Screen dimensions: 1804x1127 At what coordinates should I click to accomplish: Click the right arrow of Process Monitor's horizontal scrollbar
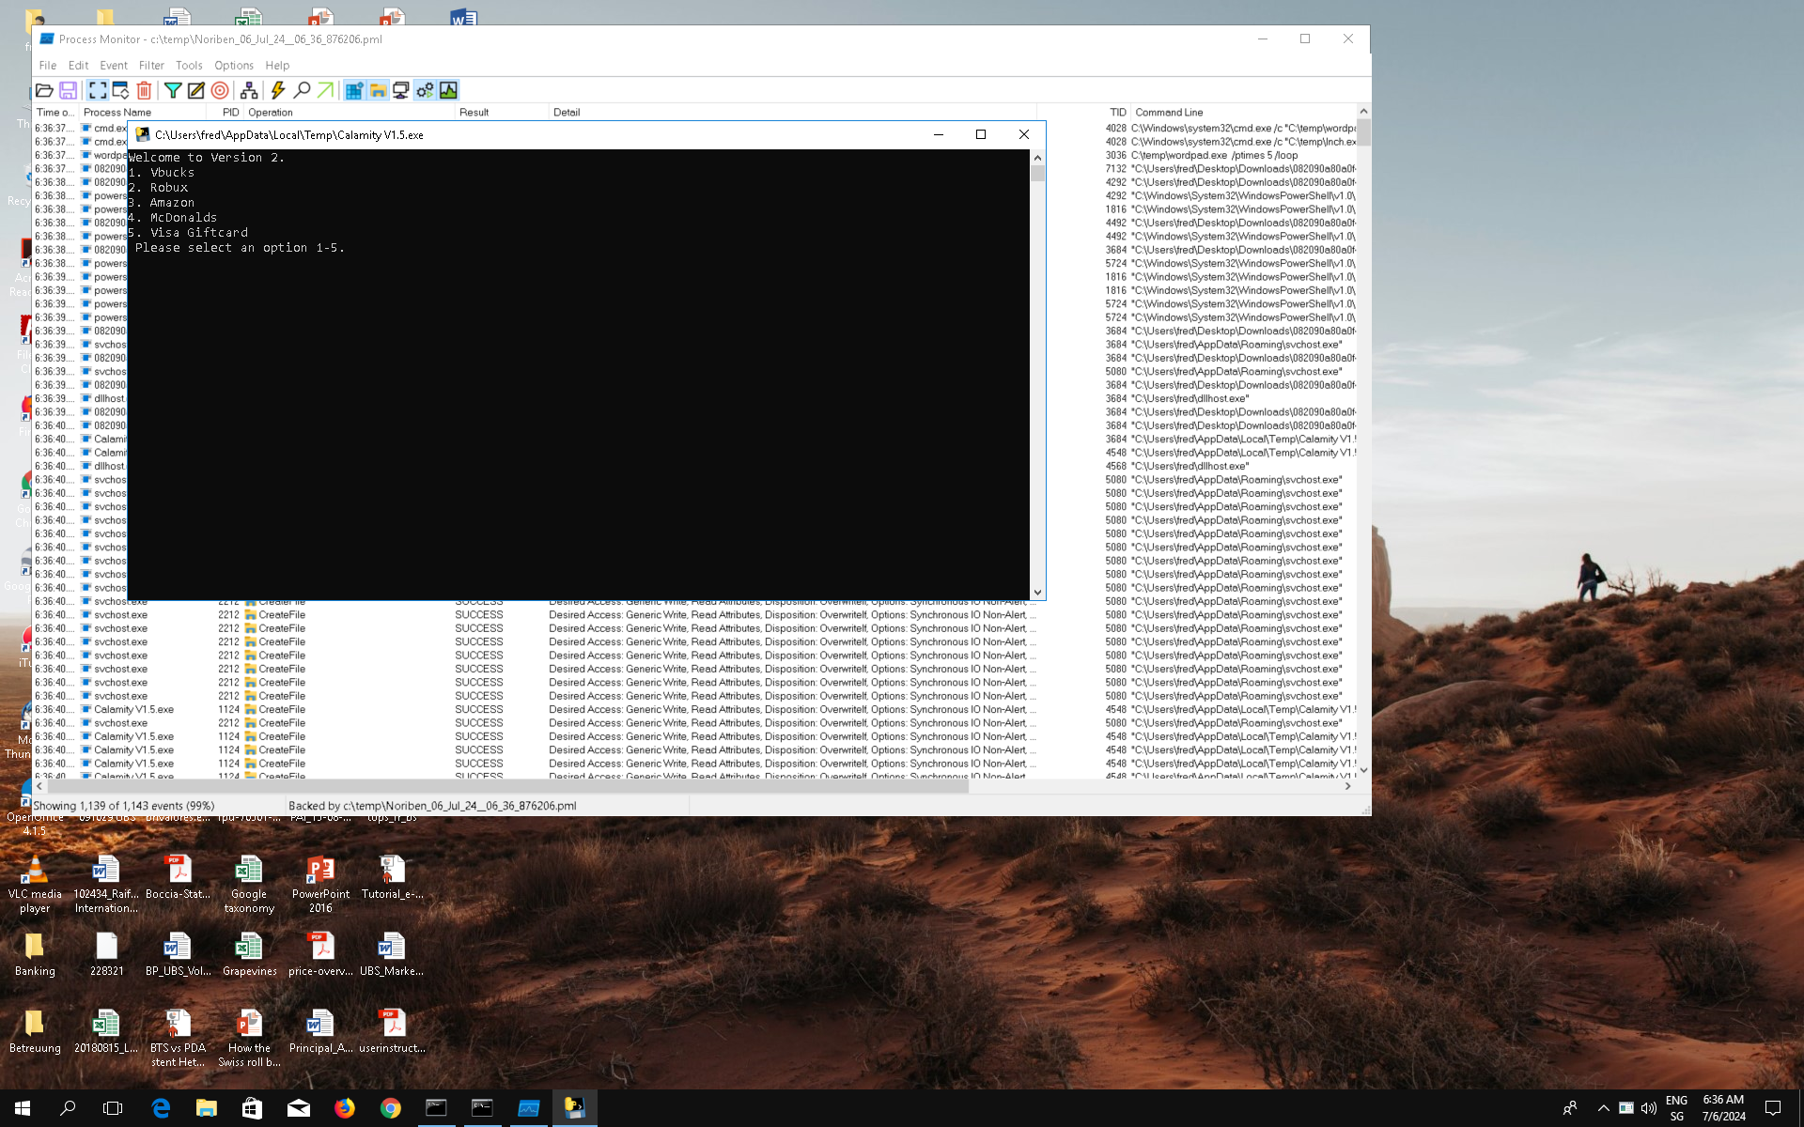[1348, 786]
